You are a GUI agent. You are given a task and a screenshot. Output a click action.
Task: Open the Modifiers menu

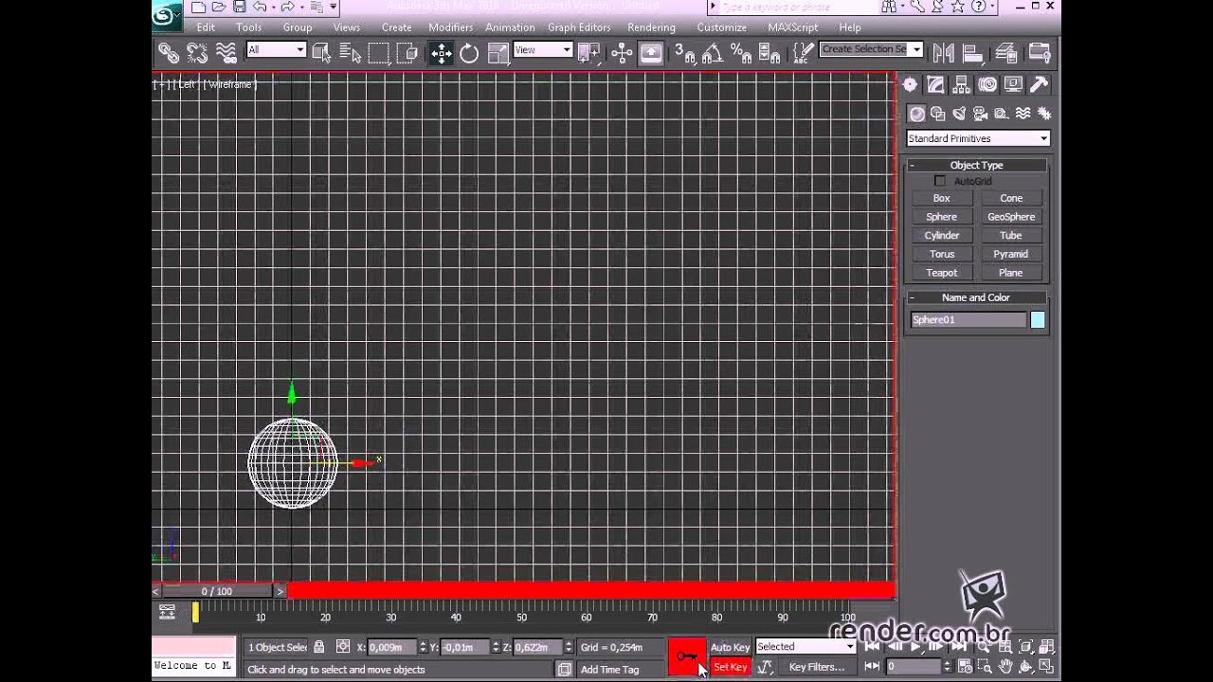pos(451,27)
